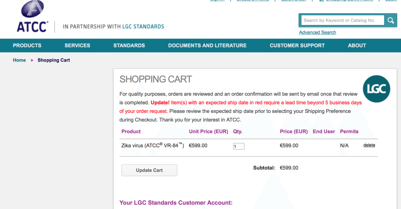The width and height of the screenshot is (401, 209).
Task: Click the Shopping Cart breadcrumb
Action: pyautogui.click(x=54, y=60)
